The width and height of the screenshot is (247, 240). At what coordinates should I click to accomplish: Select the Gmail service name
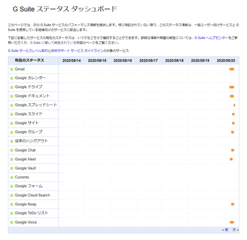(19, 69)
